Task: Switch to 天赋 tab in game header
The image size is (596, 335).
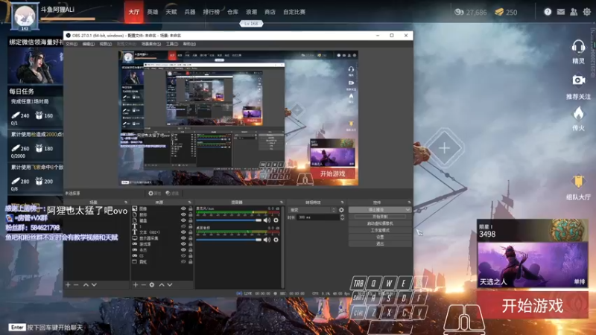Action: pyautogui.click(x=171, y=12)
